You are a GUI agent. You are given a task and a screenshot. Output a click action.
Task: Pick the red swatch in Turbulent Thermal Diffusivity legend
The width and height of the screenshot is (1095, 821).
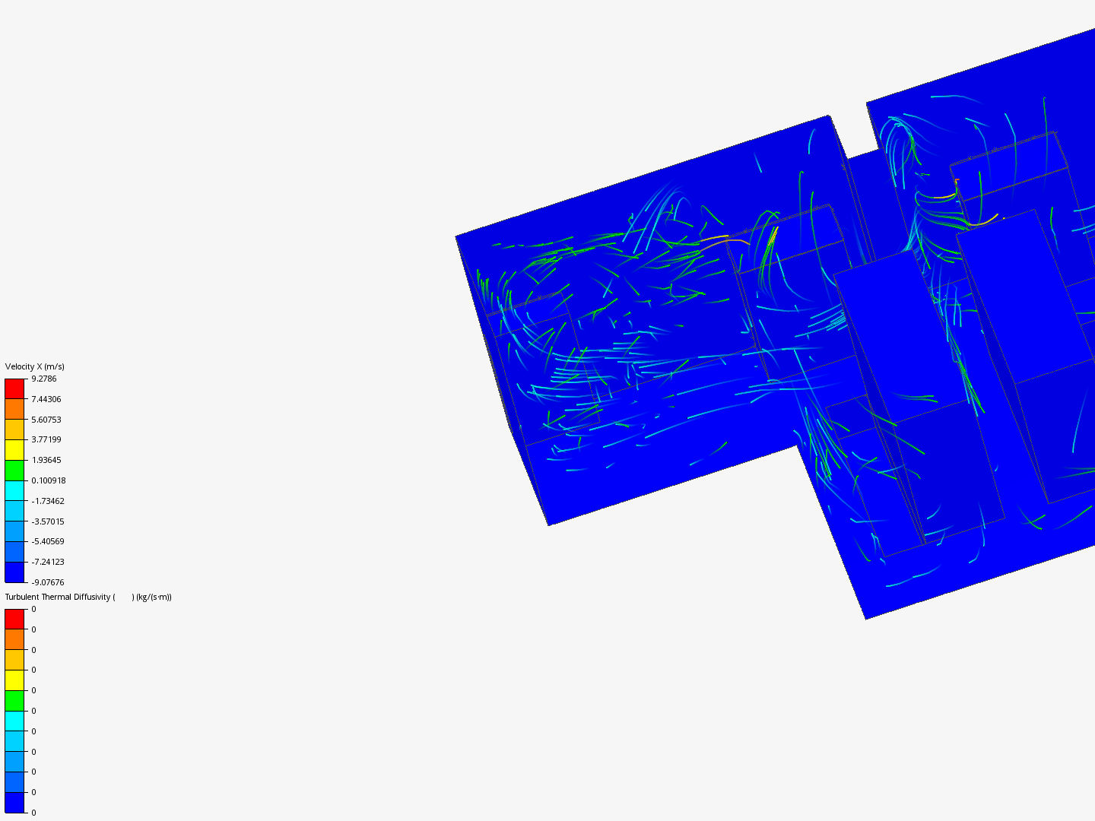tap(14, 619)
